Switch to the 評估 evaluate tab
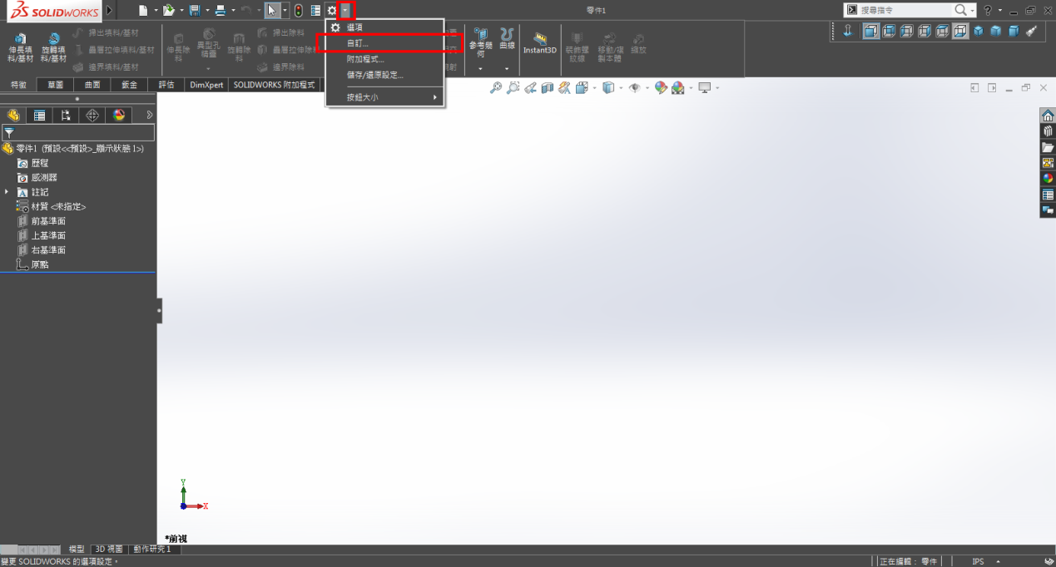1056x567 pixels. tap(166, 85)
